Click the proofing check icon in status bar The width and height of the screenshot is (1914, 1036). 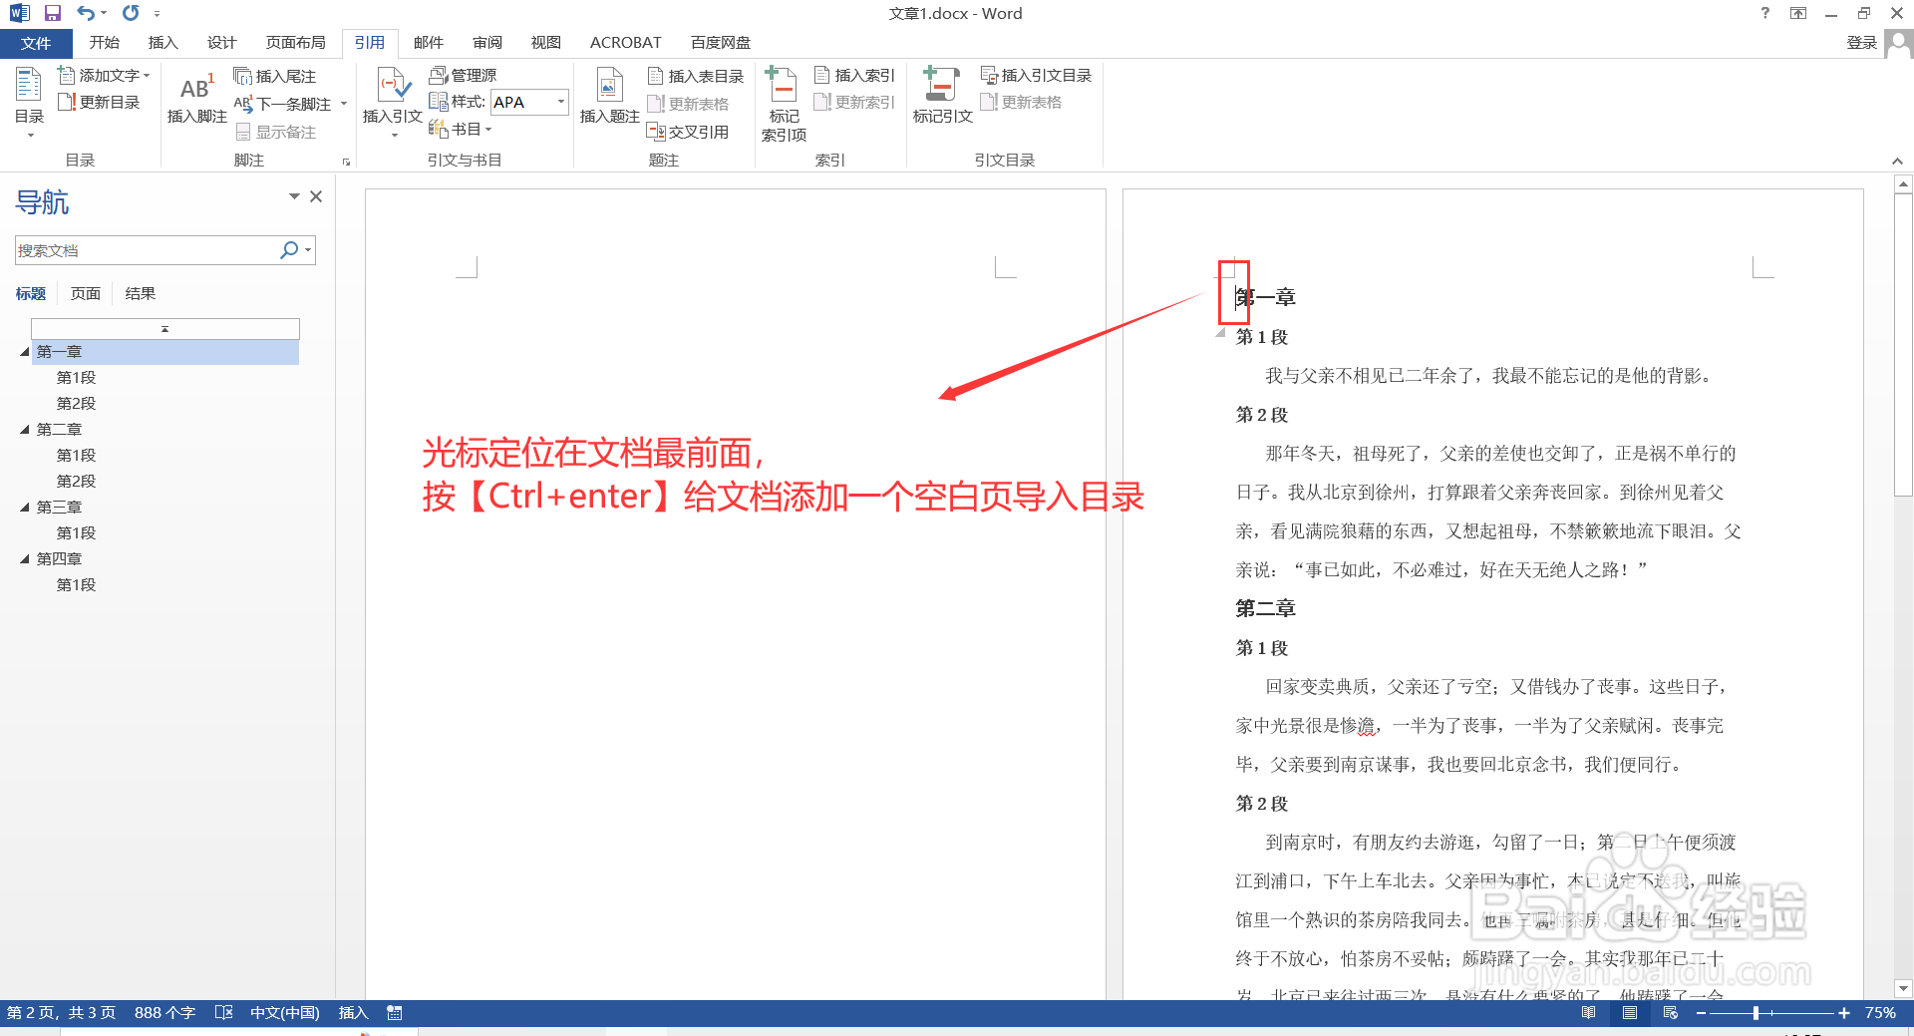224,1012
